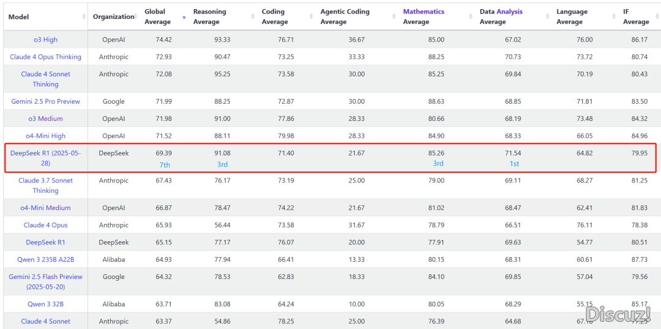Click the Agentic Coding Average header
Viewport: 661px width, 329px height.
(345, 16)
